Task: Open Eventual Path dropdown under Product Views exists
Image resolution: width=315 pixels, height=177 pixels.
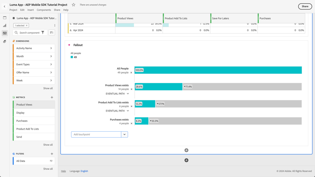Action: [x=117, y=94]
